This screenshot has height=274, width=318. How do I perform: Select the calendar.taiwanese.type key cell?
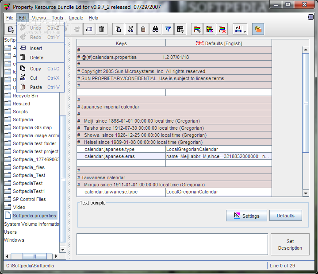click(x=121, y=192)
